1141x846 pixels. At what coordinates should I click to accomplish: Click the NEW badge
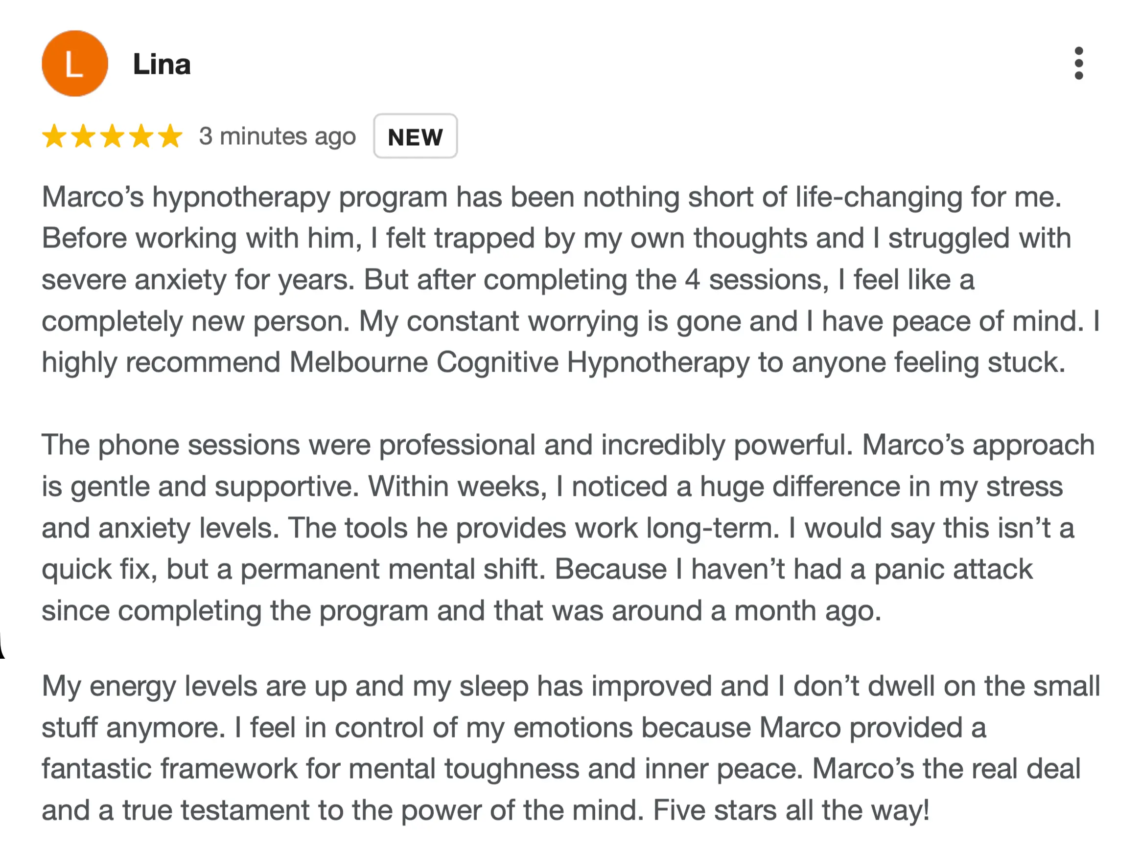tap(415, 137)
